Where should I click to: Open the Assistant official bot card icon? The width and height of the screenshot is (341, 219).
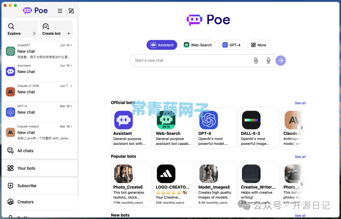pos(123,120)
